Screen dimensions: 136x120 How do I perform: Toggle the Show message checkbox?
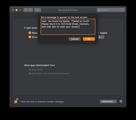[x=30, y=37]
